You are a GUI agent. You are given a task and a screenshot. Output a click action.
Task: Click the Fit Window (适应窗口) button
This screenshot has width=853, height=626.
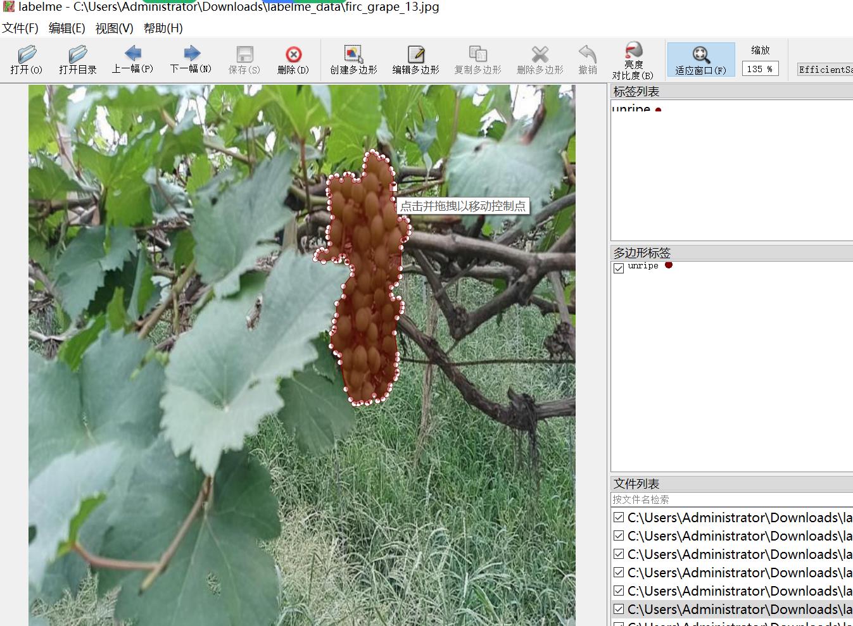point(700,59)
